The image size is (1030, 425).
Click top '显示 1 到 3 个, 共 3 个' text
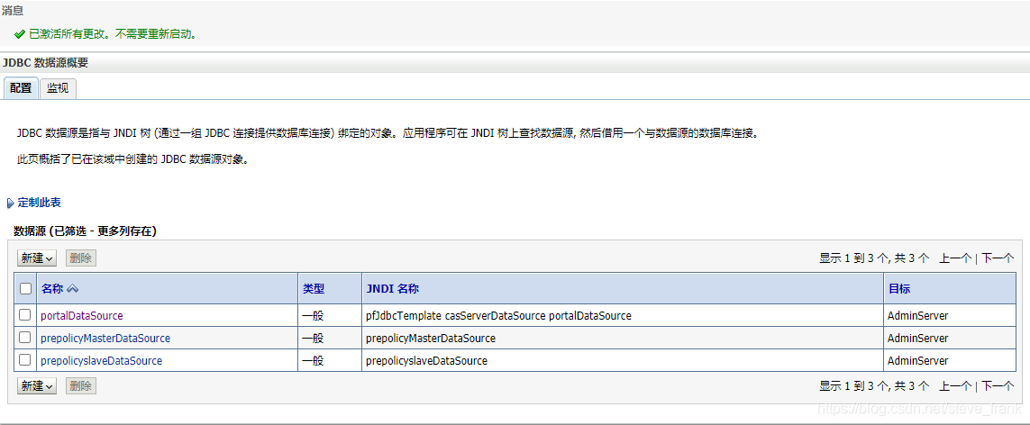pos(874,258)
